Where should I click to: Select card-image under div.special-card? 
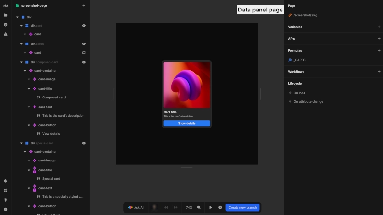pyautogui.click(x=46, y=161)
